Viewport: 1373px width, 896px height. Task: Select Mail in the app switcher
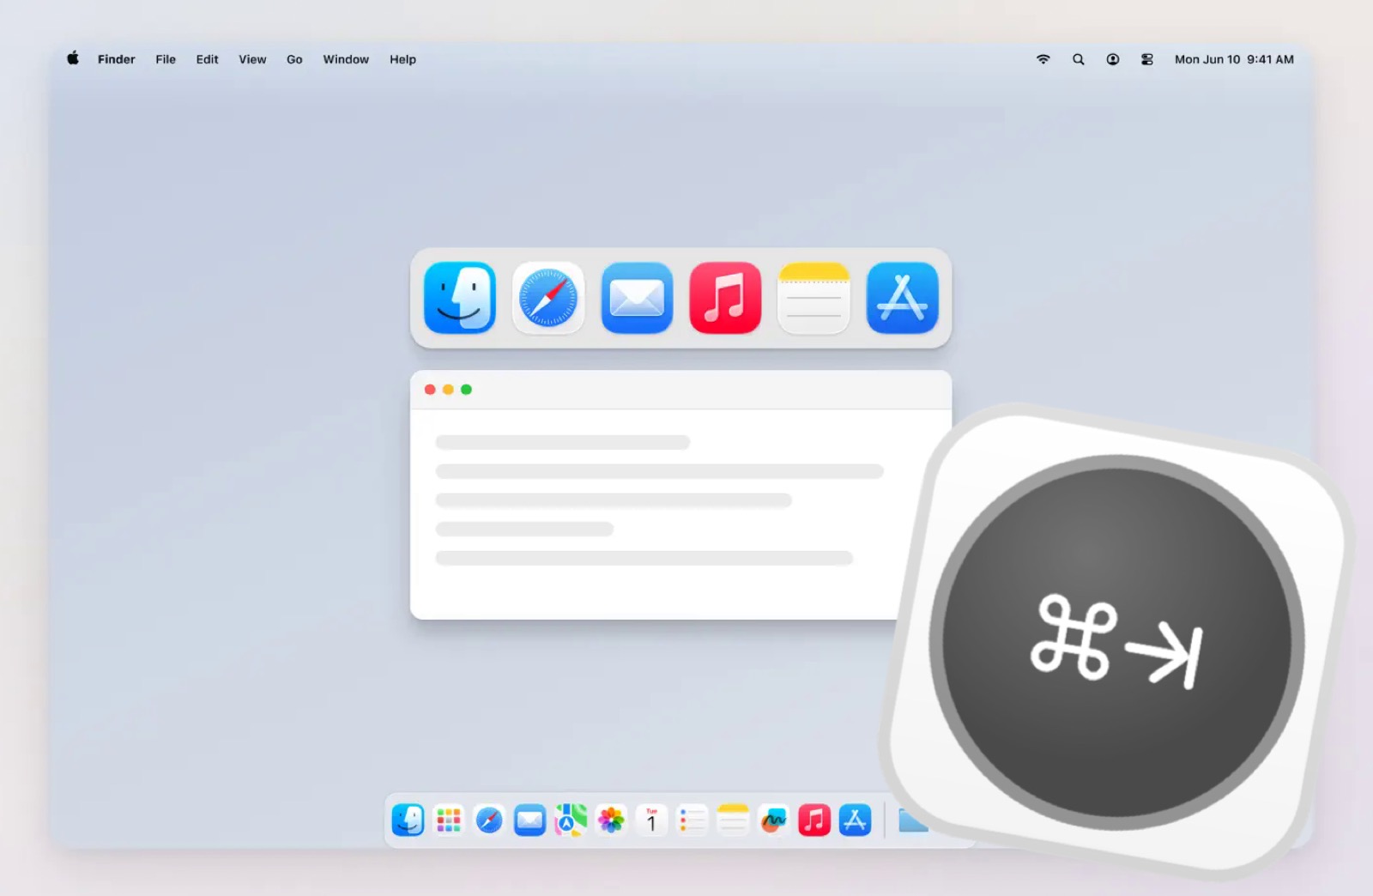point(637,298)
